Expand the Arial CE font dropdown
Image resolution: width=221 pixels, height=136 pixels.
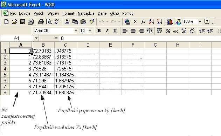click(x=76, y=31)
